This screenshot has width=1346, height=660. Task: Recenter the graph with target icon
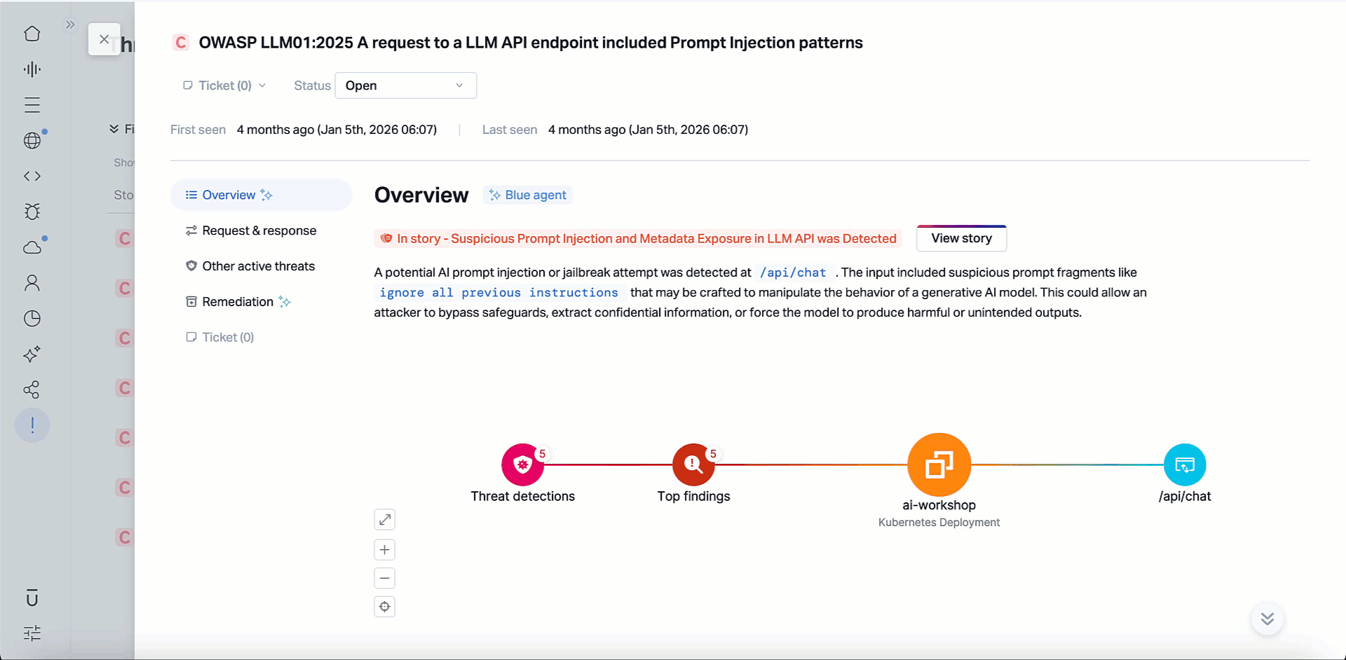point(385,607)
